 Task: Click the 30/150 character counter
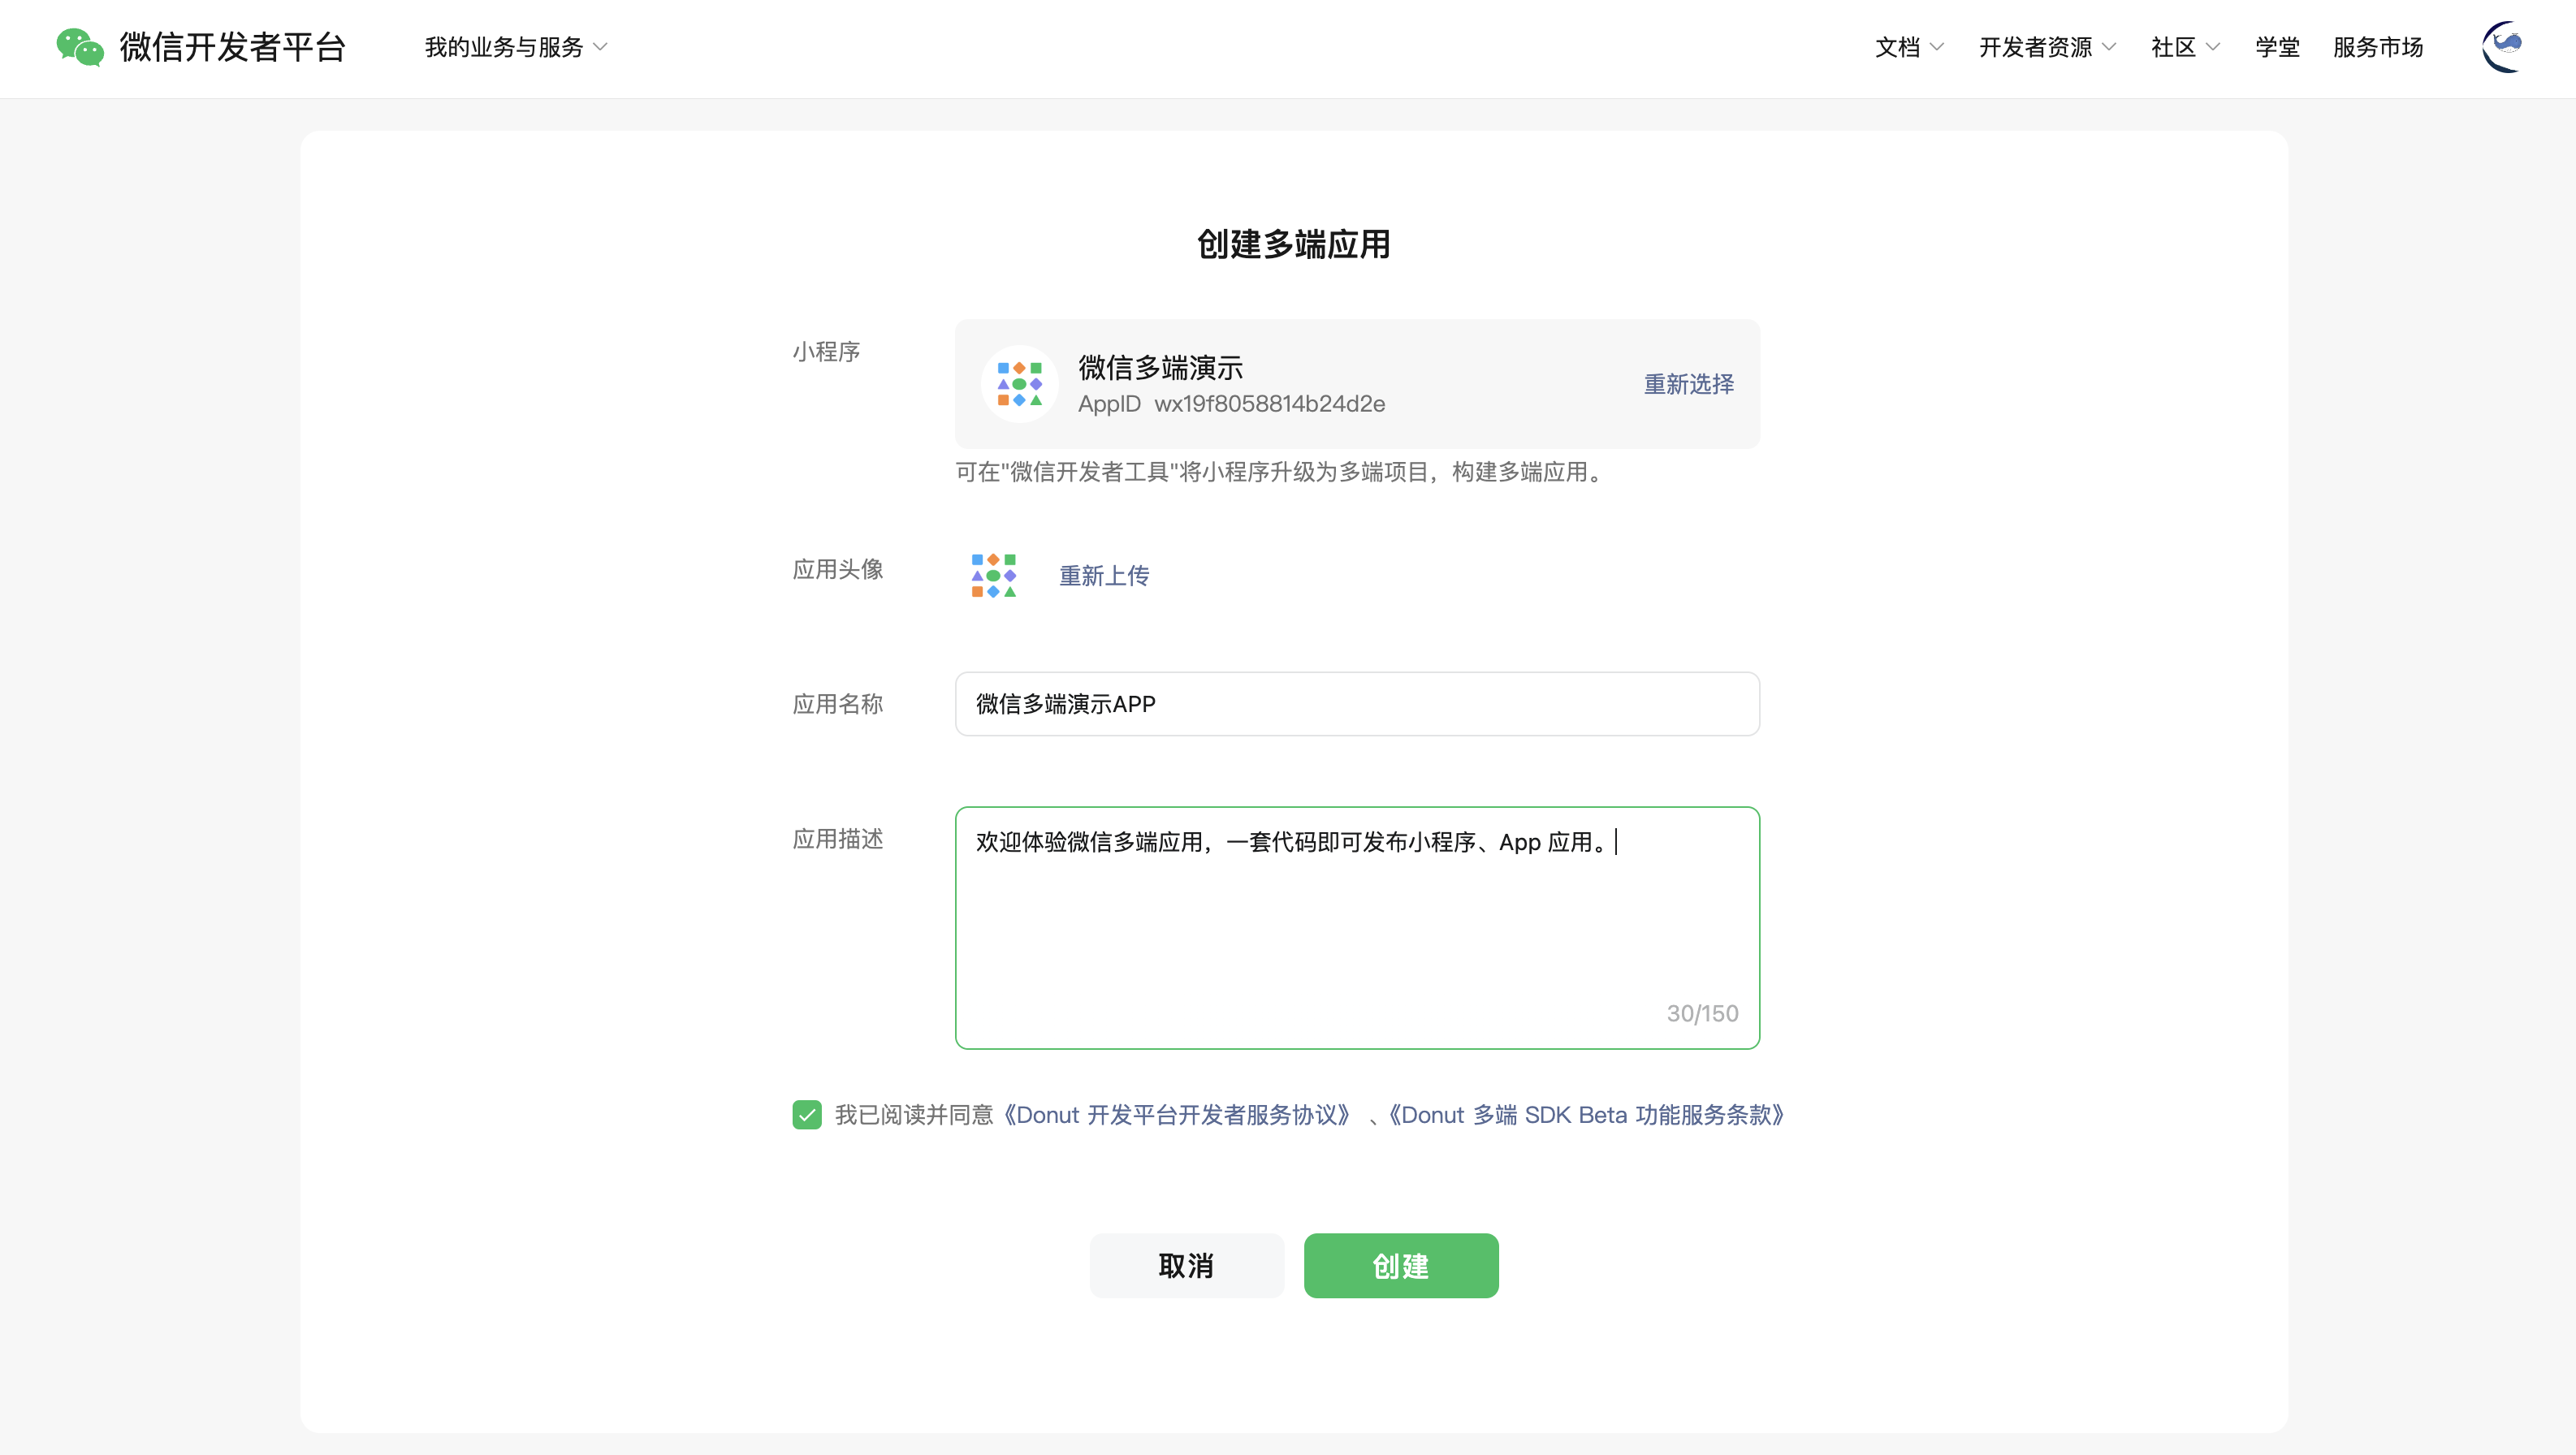pos(1702,1013)
